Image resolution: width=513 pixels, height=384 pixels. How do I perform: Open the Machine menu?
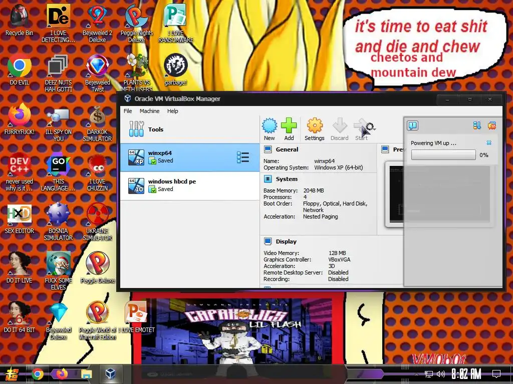[149, 111]
